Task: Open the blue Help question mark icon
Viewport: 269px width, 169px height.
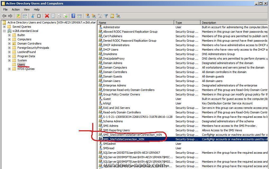Action: [x=73, y=16]
